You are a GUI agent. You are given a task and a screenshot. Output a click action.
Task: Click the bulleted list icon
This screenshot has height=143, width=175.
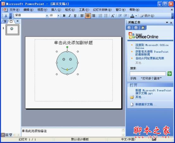click(x=106, y=16)
